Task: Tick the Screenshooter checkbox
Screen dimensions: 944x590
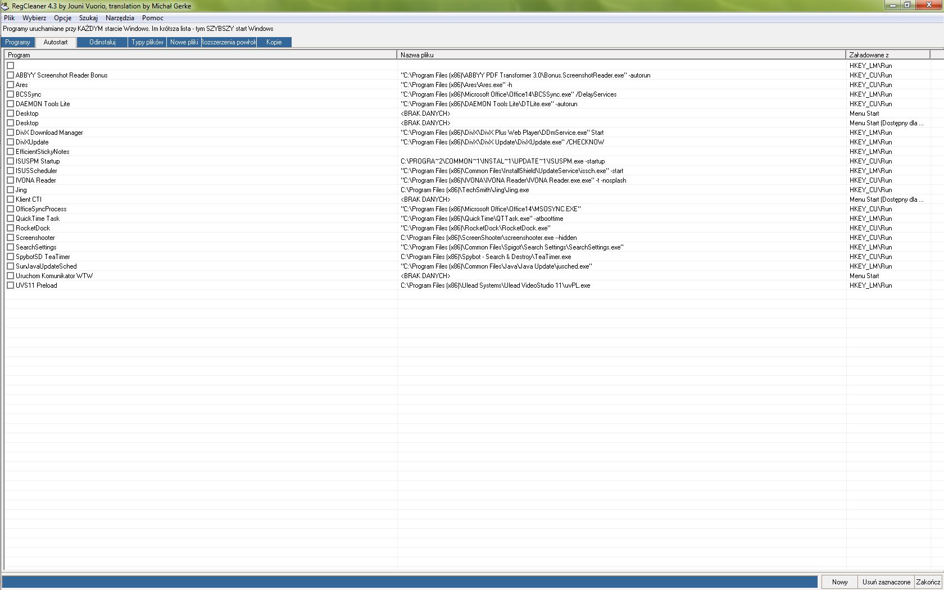Action: coord(10,238)
